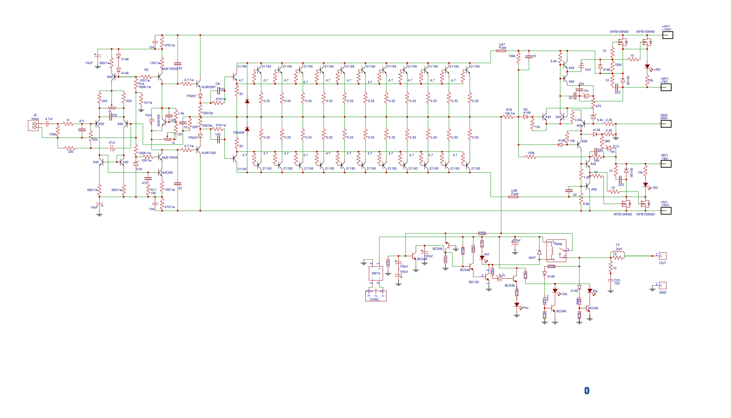
Task: Select the Relay component symbol
Action: (x=556, y=250)
